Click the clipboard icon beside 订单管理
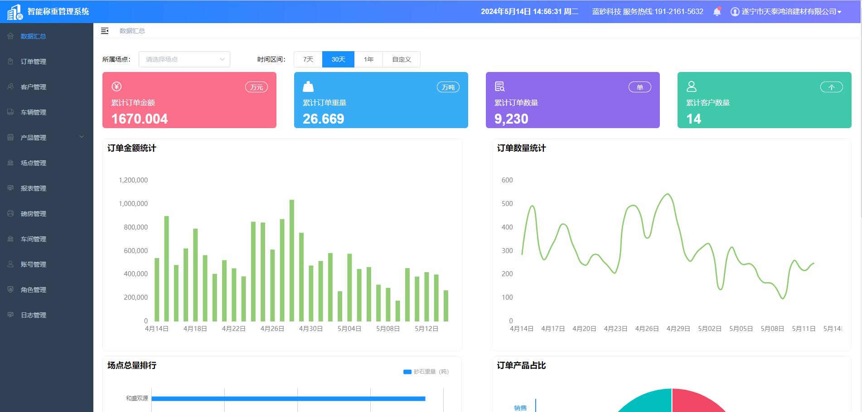 (x=10, y=61)
